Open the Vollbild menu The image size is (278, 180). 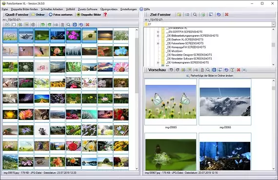[x=70, y=9]
